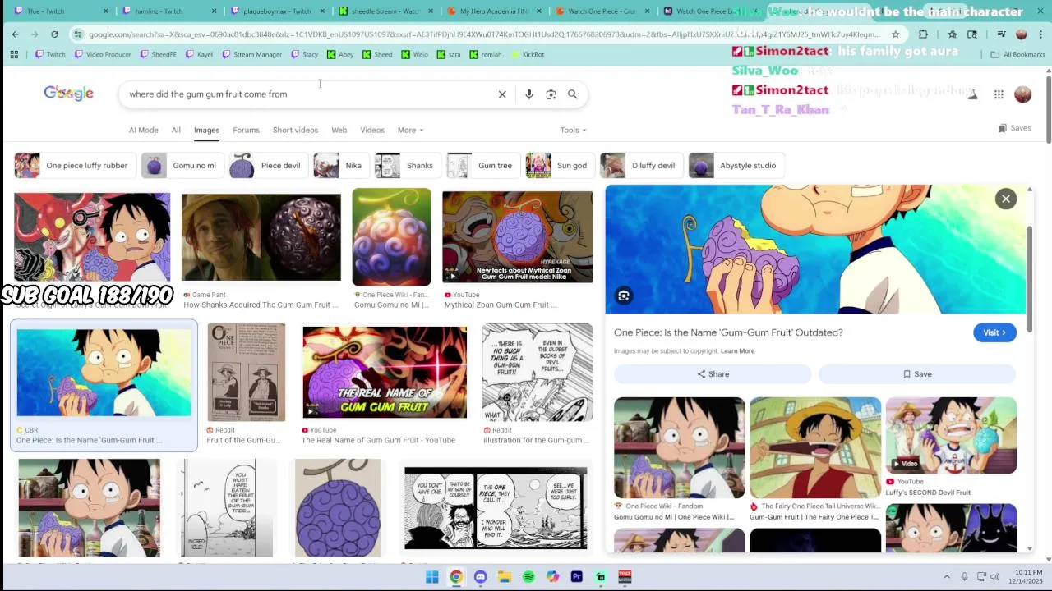Screen dimensions: 1052x591
Task: Select the 'Shanks' filter chip
Action: click(x=408, y=165)
